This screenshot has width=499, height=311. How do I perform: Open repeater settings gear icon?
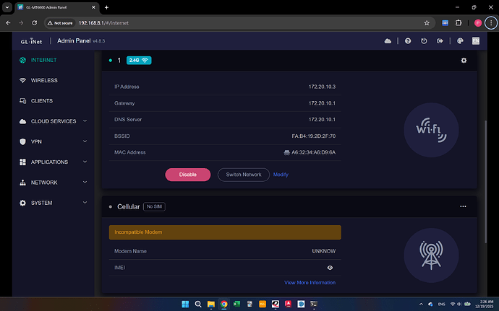pos(464,60)
